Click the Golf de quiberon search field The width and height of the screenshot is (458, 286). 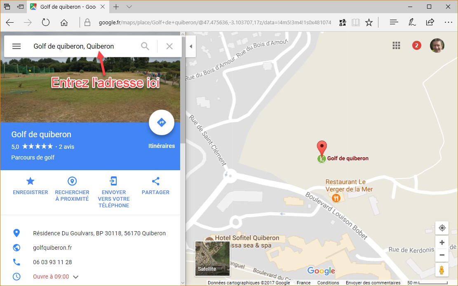pyautogui.click(x=85, y=46)
